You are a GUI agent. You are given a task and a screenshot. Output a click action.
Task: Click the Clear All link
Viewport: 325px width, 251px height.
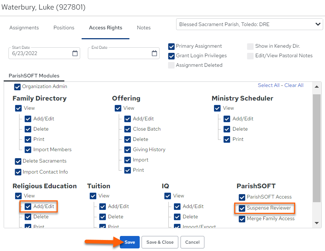294,85
